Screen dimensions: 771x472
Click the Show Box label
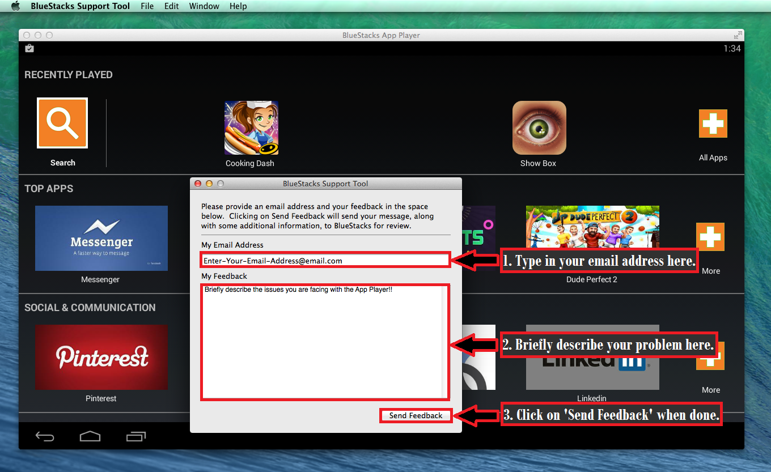539,163
